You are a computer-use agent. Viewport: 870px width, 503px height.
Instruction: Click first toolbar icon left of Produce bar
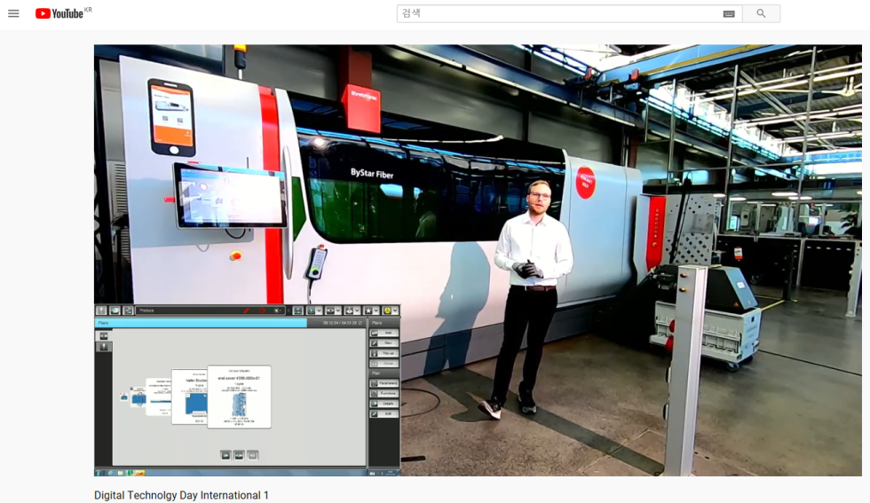pyautogui.click(x=101, y=310)
